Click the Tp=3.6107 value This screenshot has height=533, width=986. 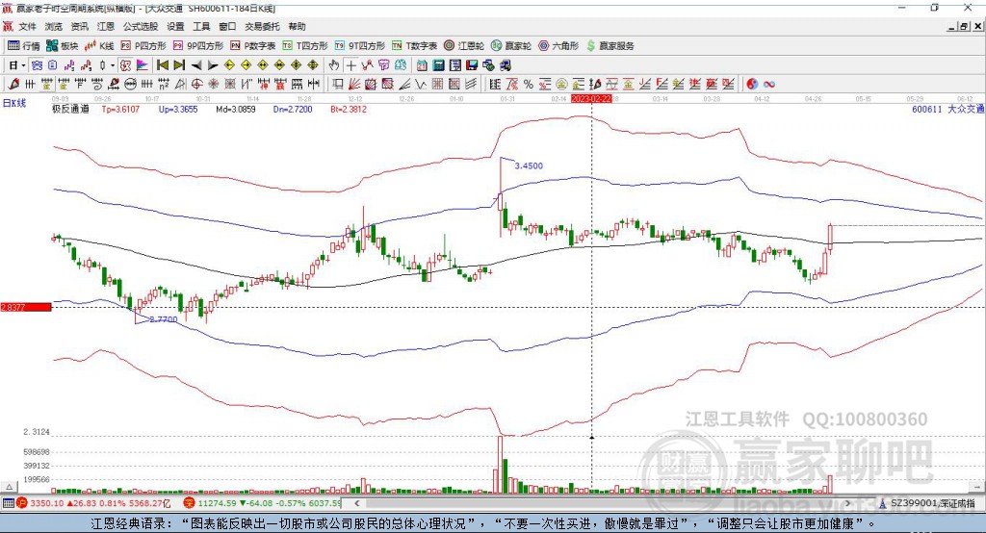[120, 109]
